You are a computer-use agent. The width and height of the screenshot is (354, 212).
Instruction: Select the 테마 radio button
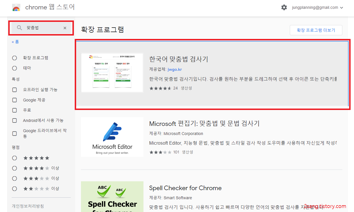click(14, 68)
